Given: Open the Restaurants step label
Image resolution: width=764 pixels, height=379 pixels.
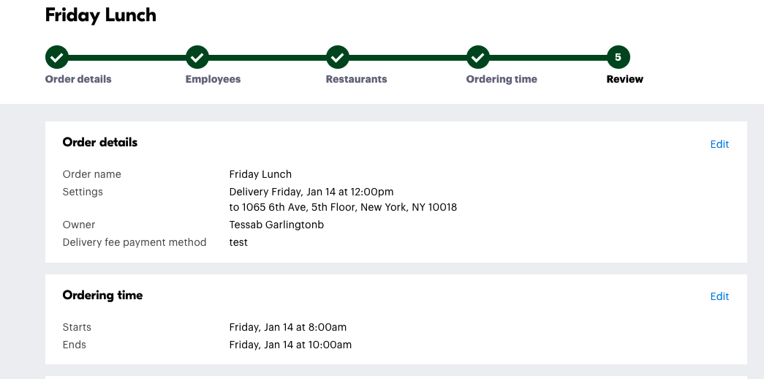Looking at the screenshot, I should [x=356, y=79].
